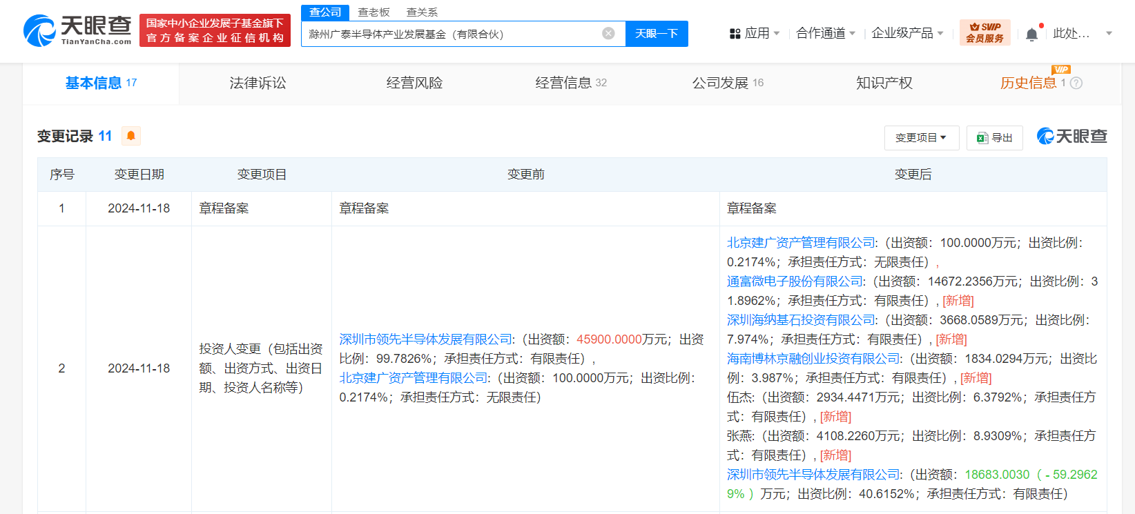Open SVIP member service badge
The image size is (1135, 514).
click(x=984, y=32)
